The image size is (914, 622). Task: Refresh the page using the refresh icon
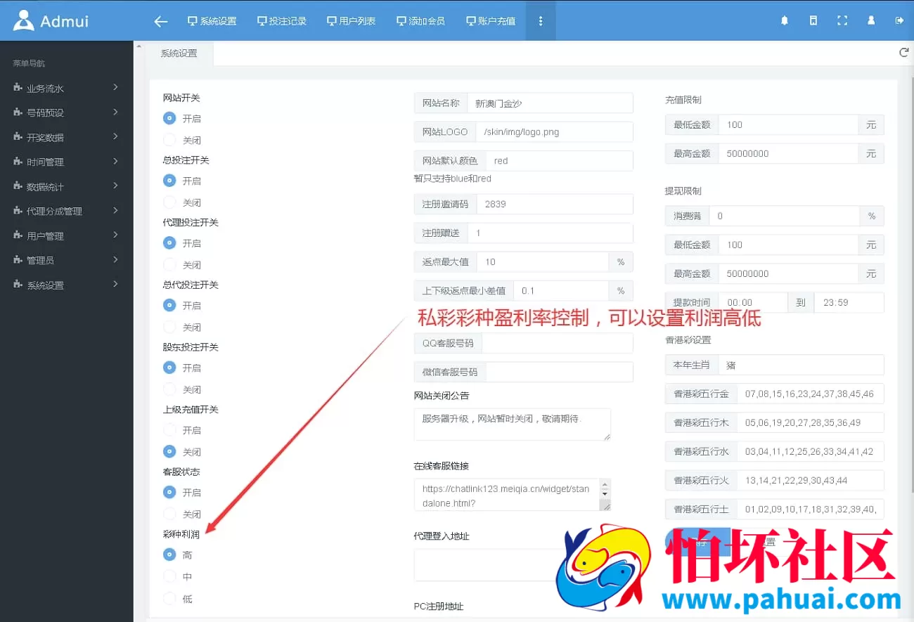(903, 51)
